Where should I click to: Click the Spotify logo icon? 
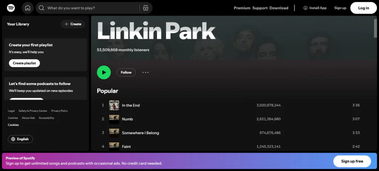coord(11,8)
